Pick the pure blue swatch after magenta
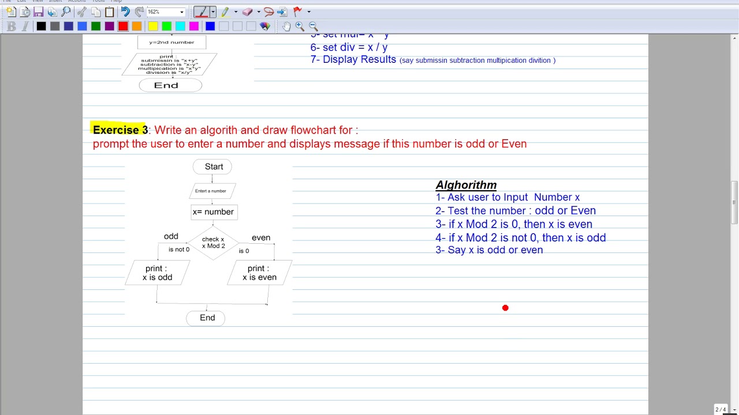Screen dimensions: 739x415 tap(210, 26)
